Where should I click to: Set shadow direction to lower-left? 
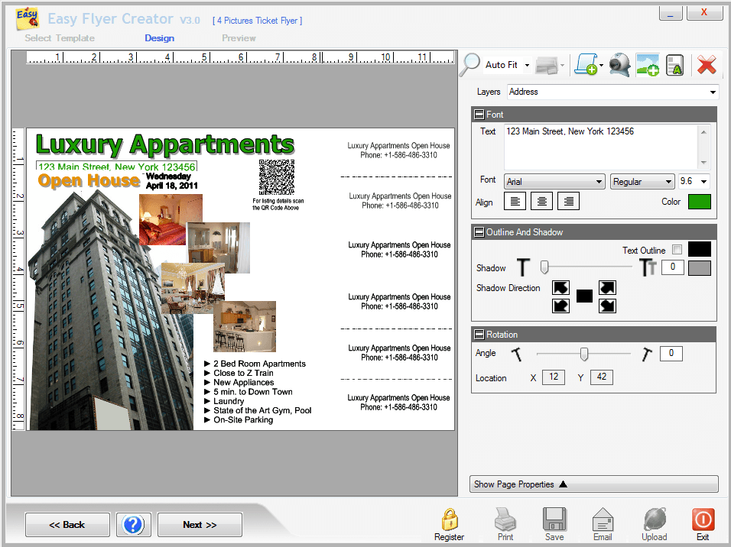click(560, 306)
